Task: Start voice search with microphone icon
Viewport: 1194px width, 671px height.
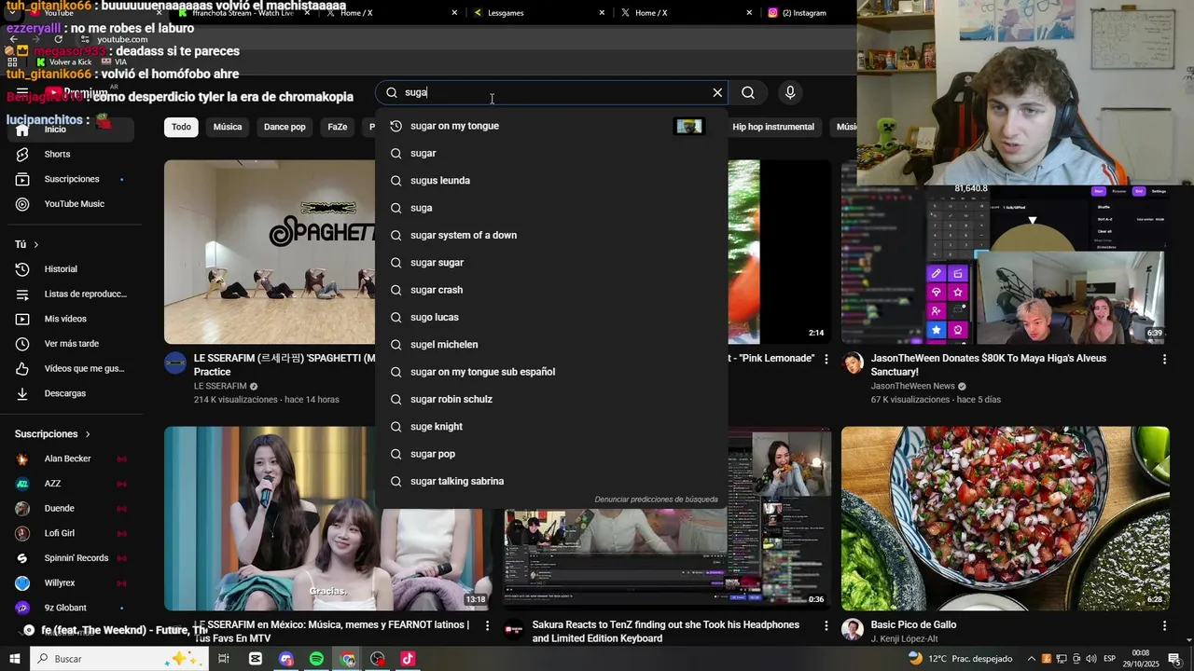Action: (790, 92)
